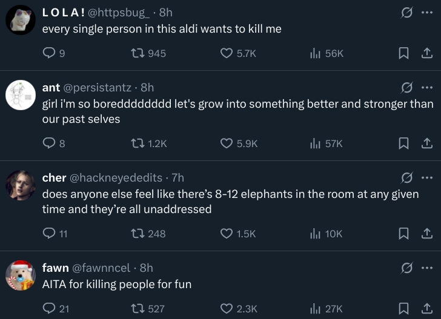Open the 7h timestamp on cher's tweet
Screen dimensions: 441x319
[177, 178]
